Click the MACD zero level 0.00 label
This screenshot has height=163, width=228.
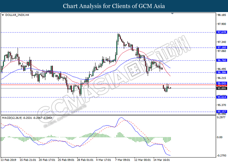point(220,137)
